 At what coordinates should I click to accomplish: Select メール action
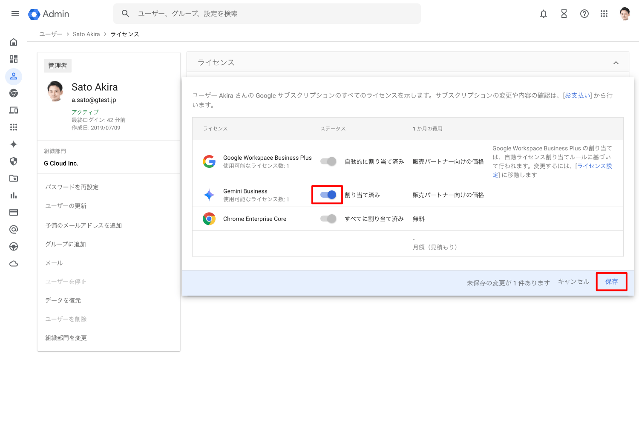tap(54, 263)
